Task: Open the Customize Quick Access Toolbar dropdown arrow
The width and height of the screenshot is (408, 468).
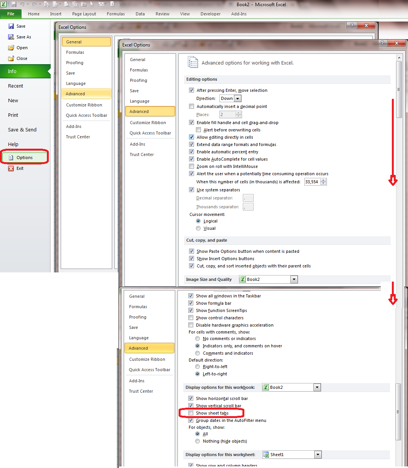Action: tap(120, 5)
